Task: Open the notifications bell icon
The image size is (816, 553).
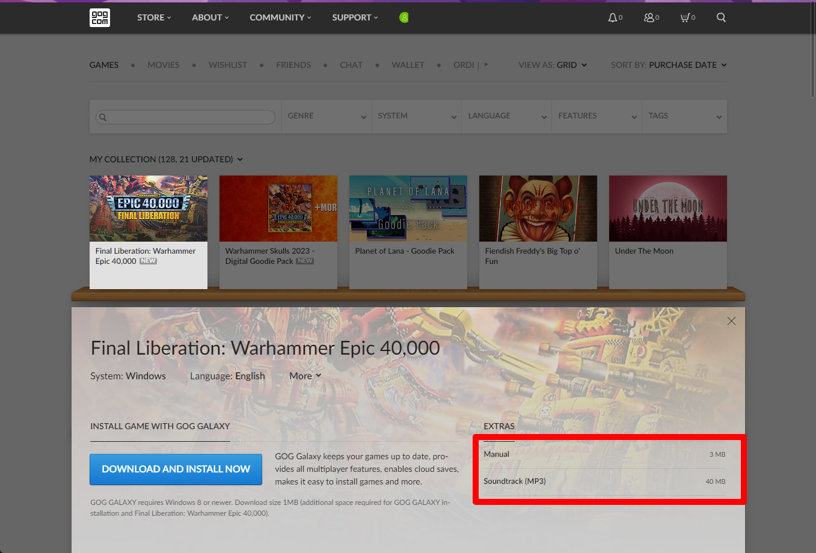Action: tap(615, 17)
